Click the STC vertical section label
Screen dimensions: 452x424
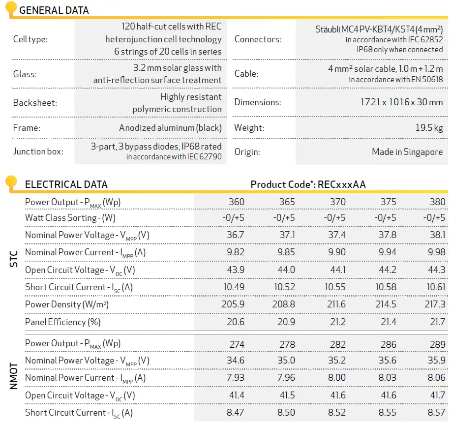(13, 259)
